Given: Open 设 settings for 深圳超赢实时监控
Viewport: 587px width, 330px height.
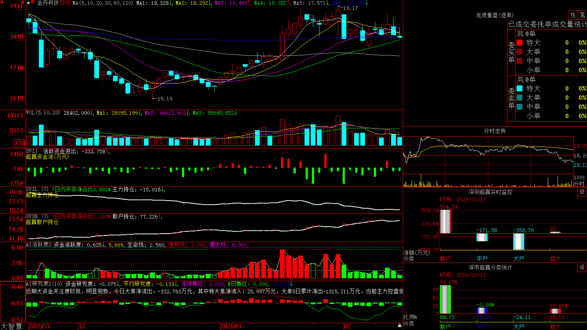Looking at the screenshot, I should click(582, 192).
